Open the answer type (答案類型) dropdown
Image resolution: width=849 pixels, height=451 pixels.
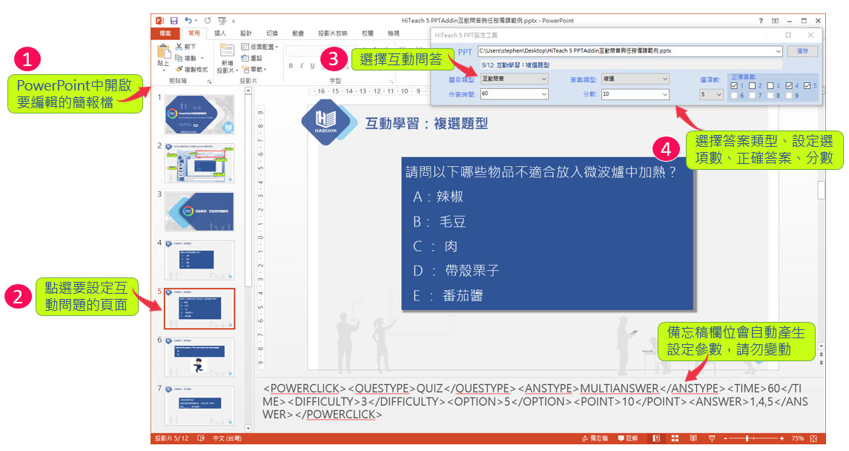click(635, 79)
